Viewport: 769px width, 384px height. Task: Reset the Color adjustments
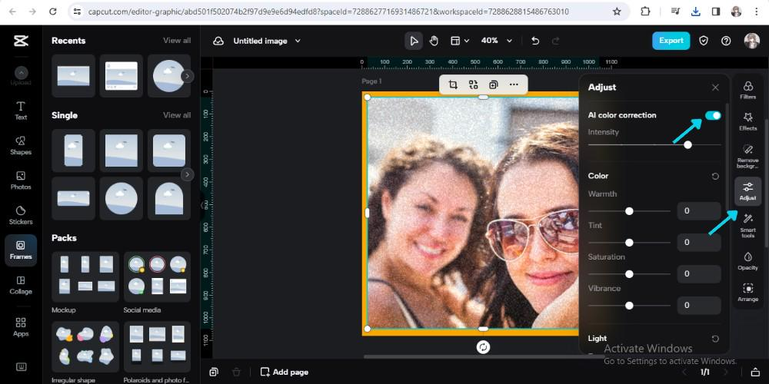(x=715, y=176)
